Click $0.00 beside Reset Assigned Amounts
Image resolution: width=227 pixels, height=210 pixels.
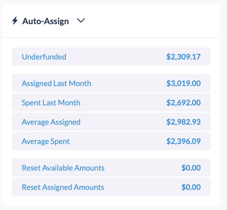pyautogui.click(x=191, y=187)
